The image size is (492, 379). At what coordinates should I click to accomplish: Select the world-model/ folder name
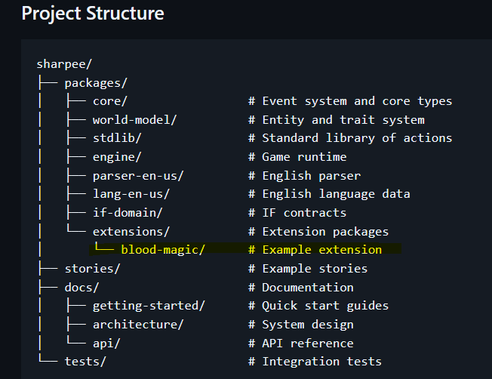(134, 120)
